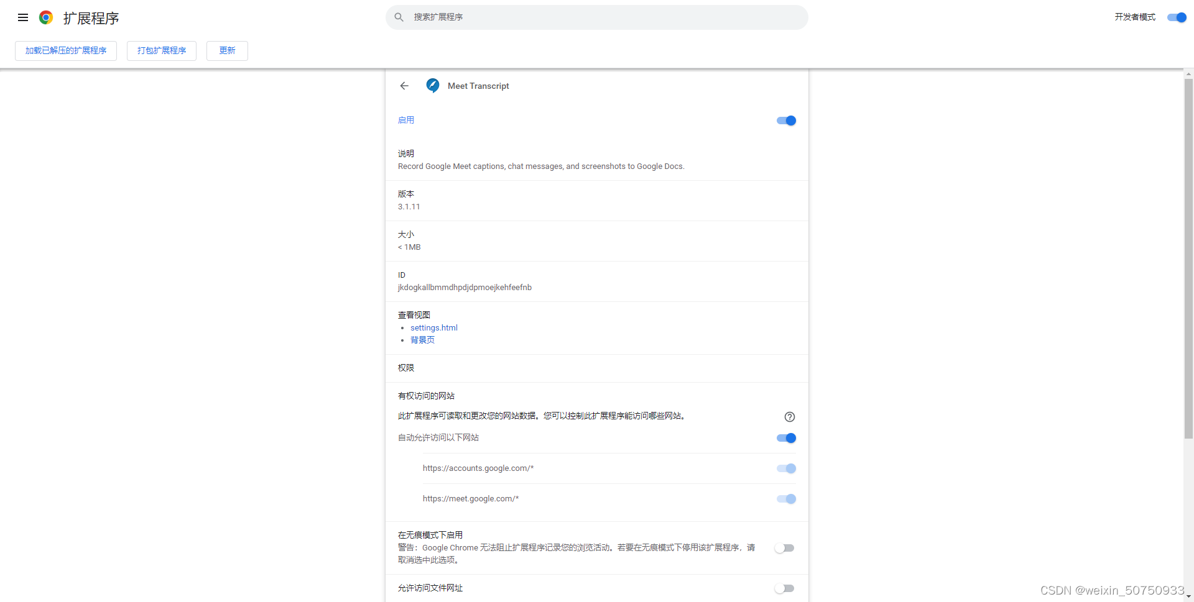Enable extension in incognito mode

point(785,548)
